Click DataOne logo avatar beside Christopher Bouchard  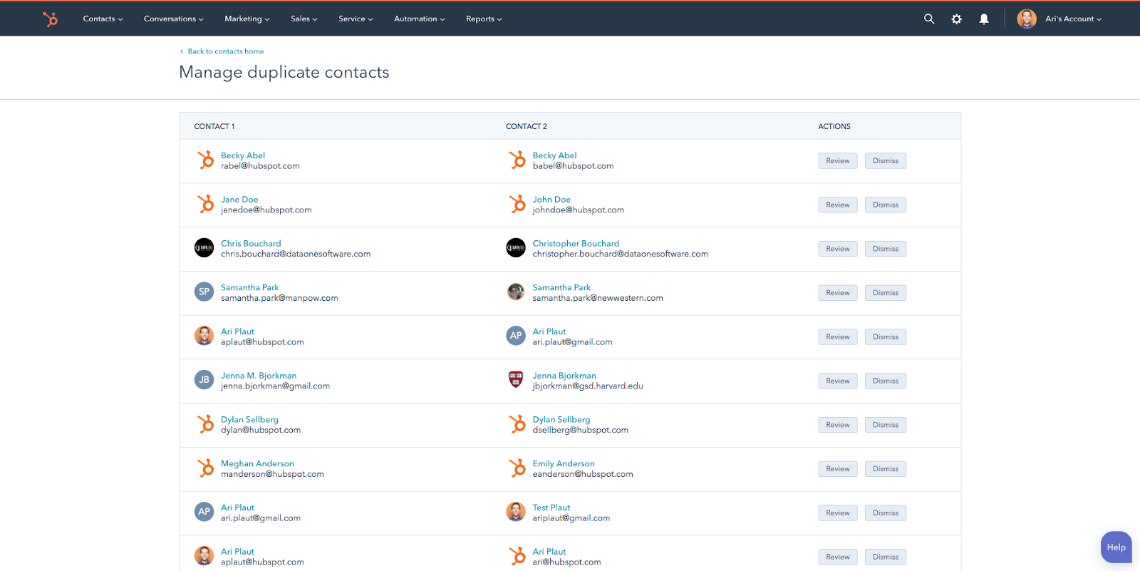click(x=516, y=248)
